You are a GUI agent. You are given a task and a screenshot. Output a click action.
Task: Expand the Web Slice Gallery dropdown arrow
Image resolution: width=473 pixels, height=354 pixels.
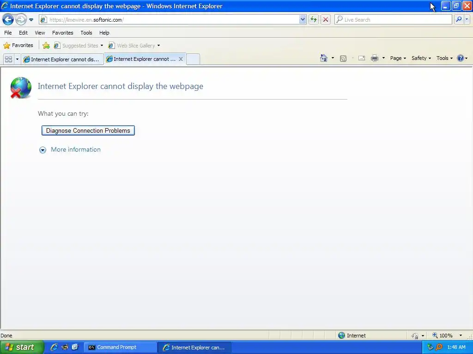point(159,46)
